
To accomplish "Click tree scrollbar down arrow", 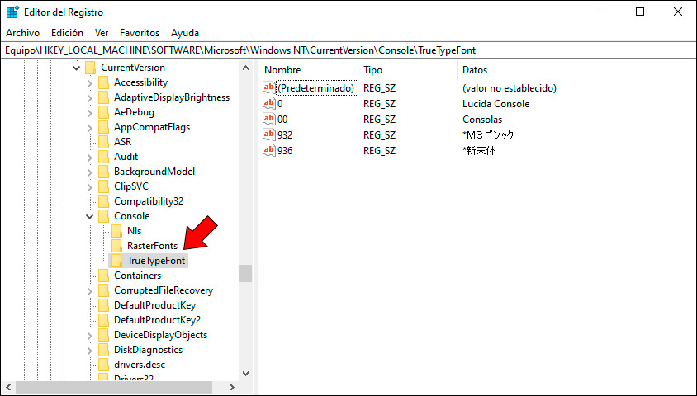I will pos(246,374).
